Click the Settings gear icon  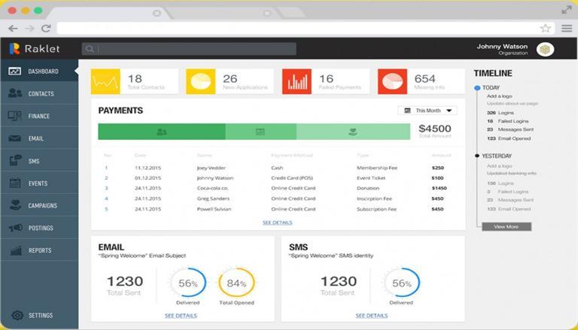click(17, 315)
